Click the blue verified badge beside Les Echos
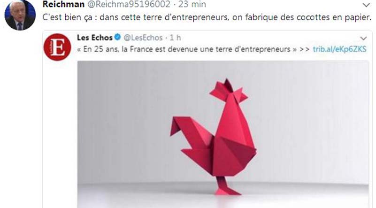Screen dimensions: 376x208 click(117, 37)
